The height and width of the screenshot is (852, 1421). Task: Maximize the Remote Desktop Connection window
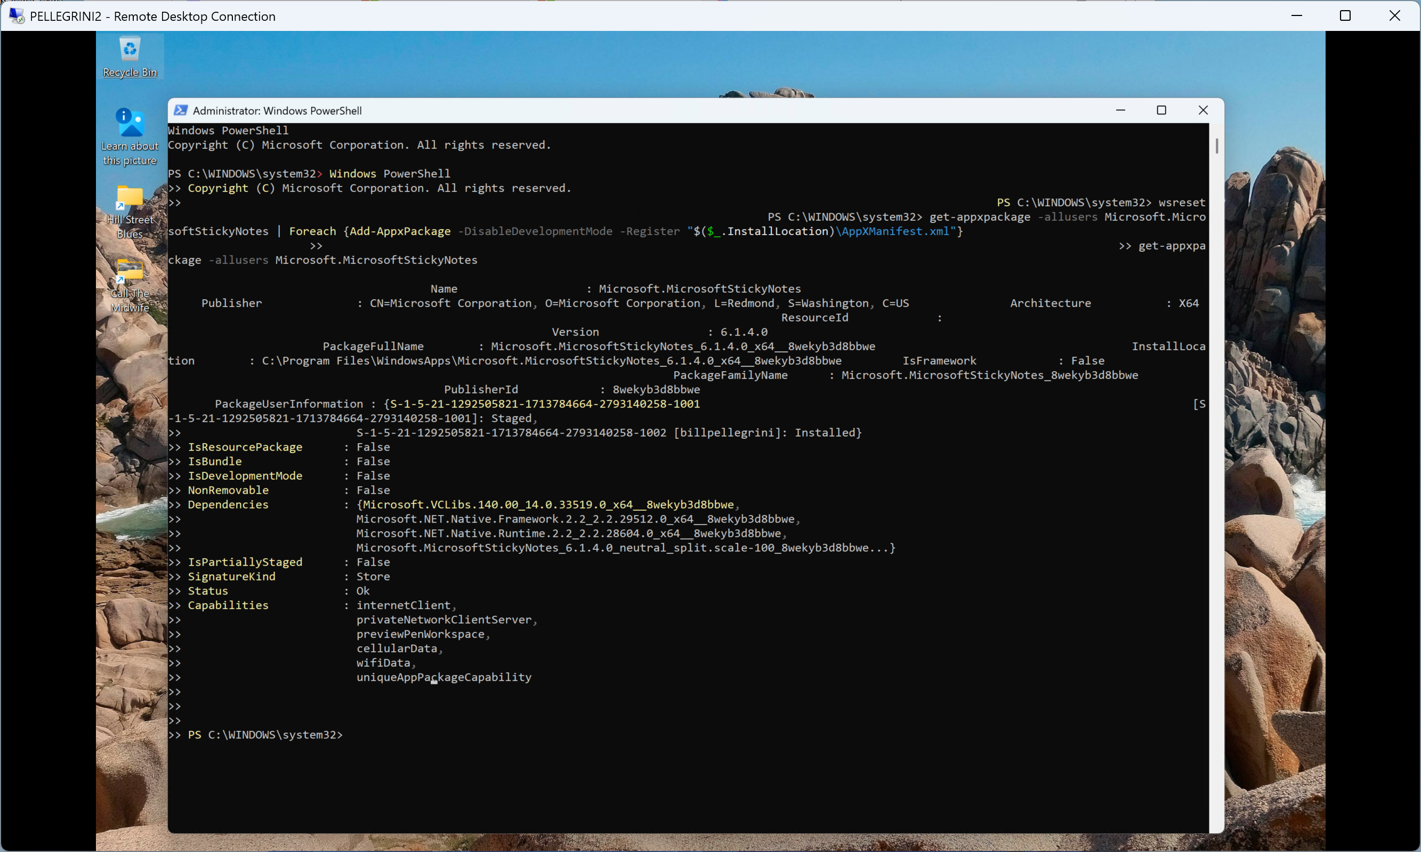click(x=1345, y=15)
